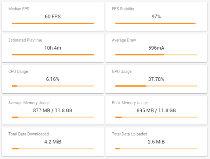Image resolution: width=210 pixels, height=159 pixels.
Task: Click the GPU Usage progress bar
Action: click(156, 86)
